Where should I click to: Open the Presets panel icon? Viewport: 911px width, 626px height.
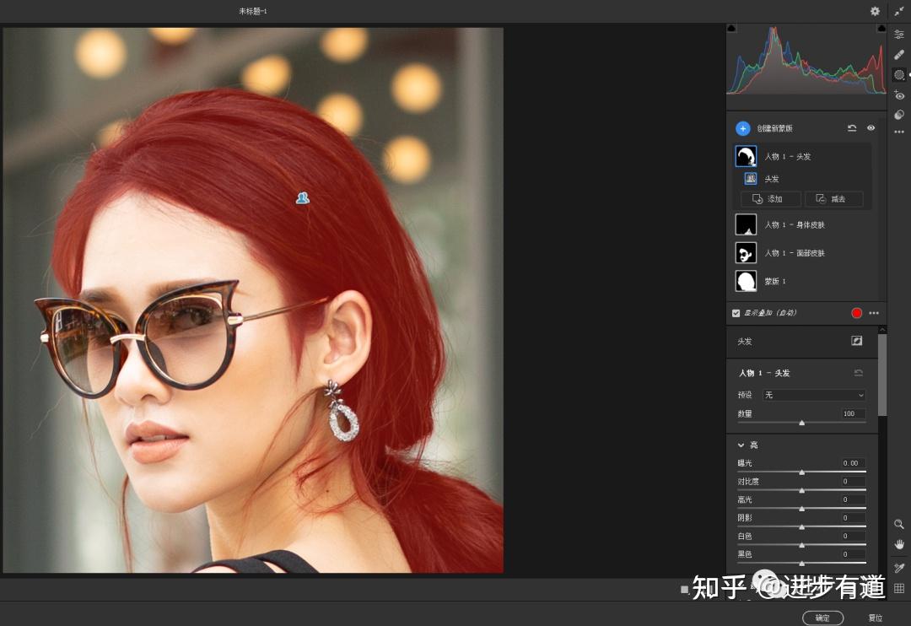[899, 115]
